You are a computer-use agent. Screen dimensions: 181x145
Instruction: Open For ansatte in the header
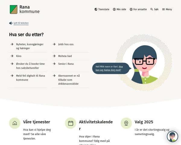[138, 9]
